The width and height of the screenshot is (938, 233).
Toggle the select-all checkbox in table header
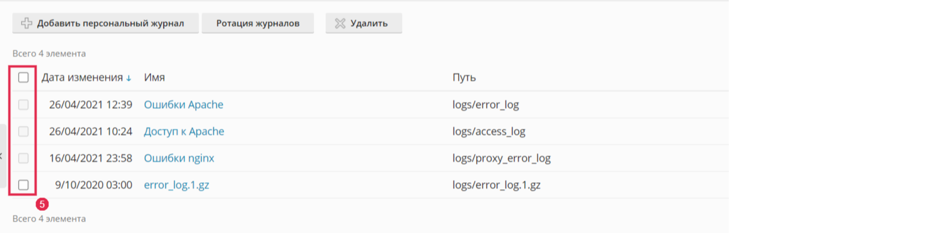point(23,77)
